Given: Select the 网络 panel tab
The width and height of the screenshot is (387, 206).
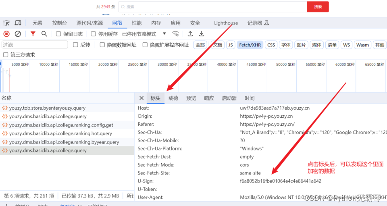Looking at the screenshot, I should pyautogui.click(x=117, y=23).
